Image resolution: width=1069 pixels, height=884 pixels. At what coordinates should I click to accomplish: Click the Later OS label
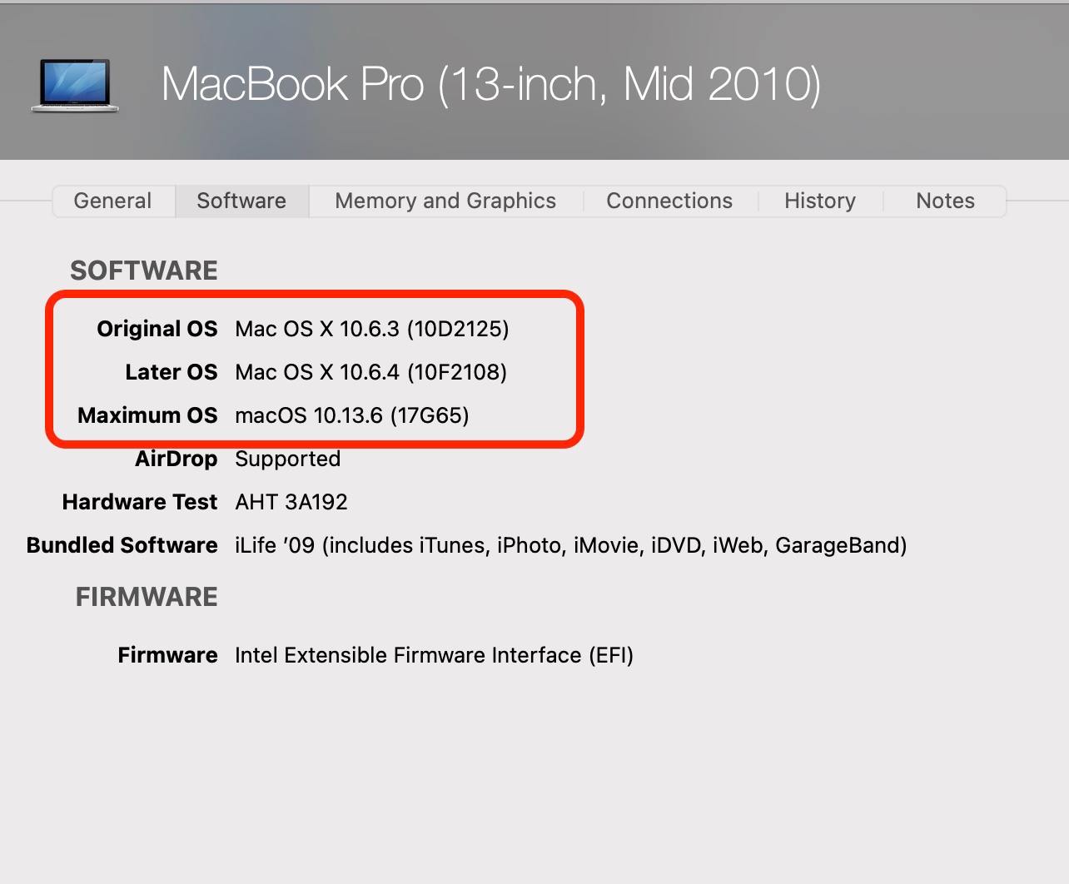coord(172,372)
